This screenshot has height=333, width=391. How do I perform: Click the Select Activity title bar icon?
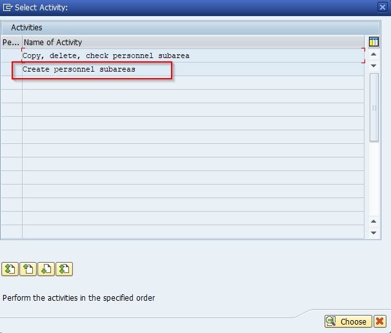pyautogui.click(x=8, y=7)
